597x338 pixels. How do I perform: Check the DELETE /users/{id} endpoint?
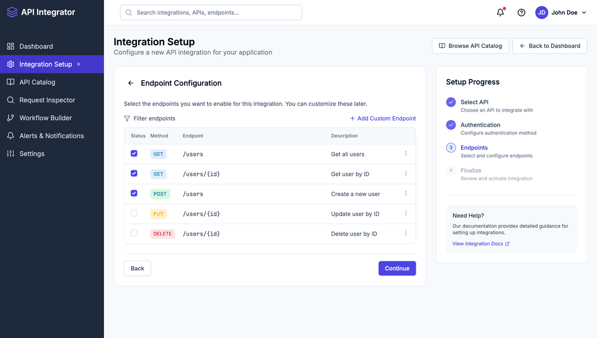[134, 233]
